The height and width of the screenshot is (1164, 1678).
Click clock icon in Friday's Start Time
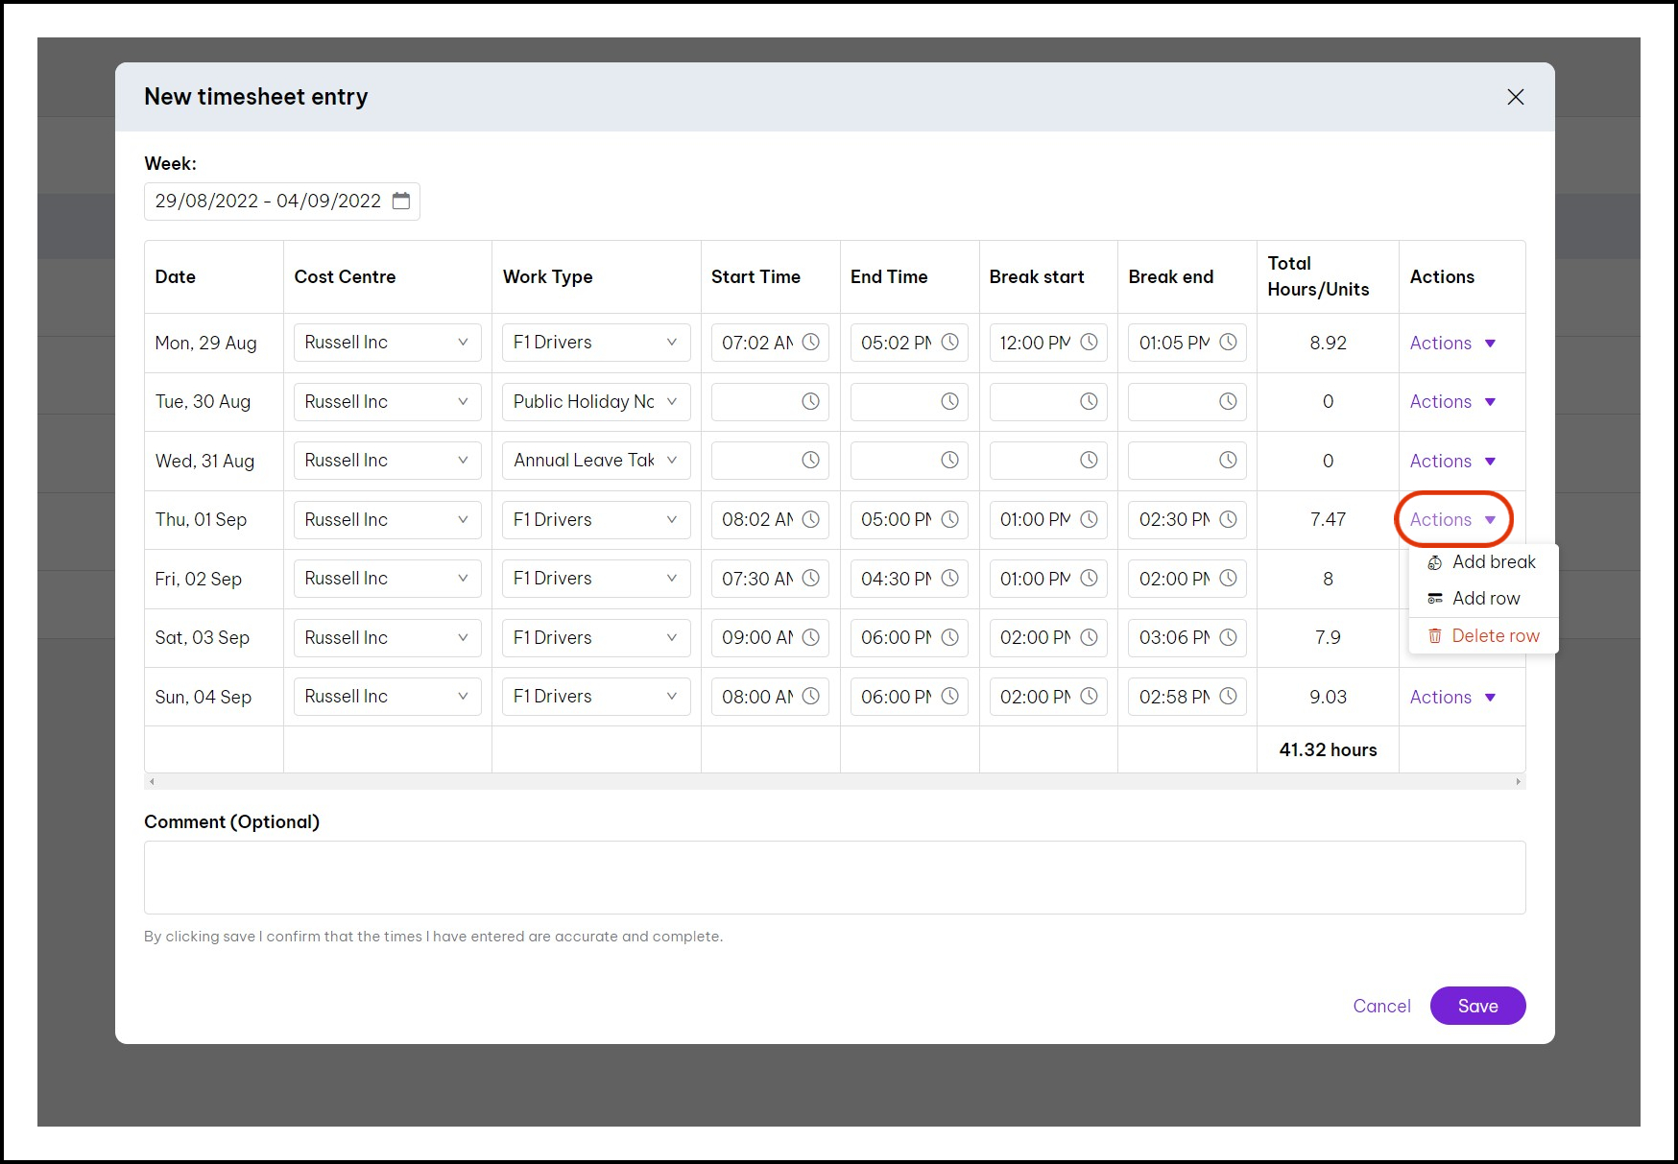[811, 579]
